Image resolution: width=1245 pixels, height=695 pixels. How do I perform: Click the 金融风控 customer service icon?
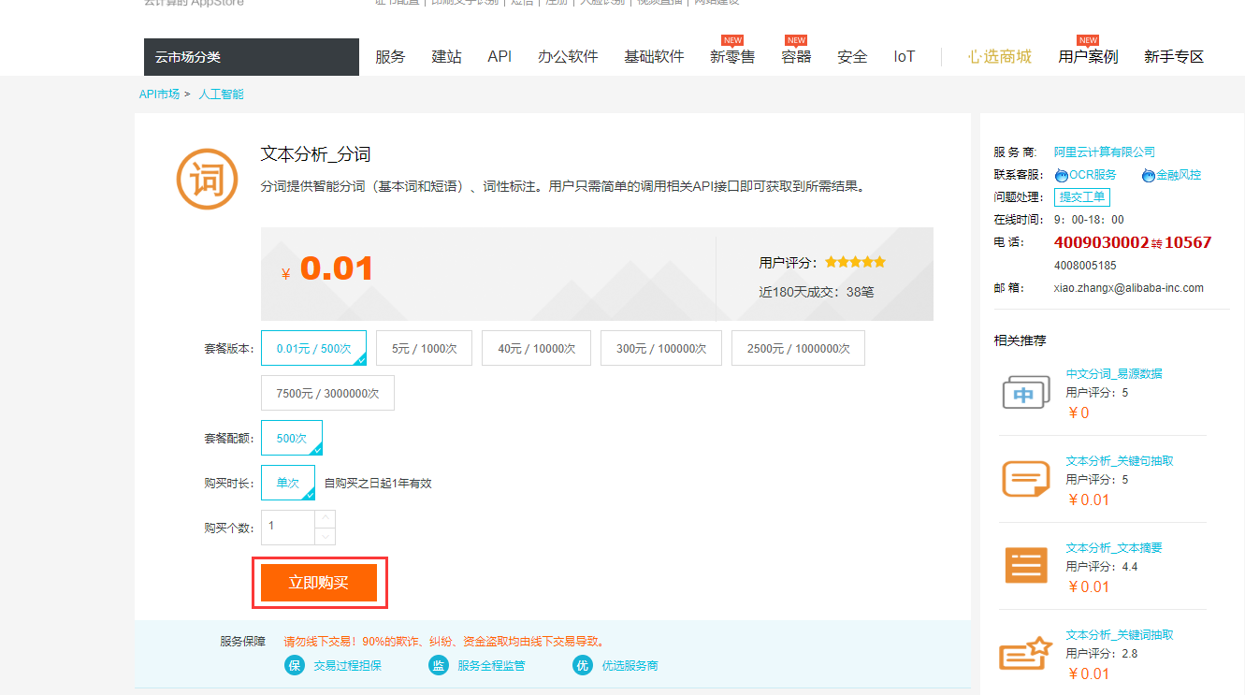point(1149,175)
